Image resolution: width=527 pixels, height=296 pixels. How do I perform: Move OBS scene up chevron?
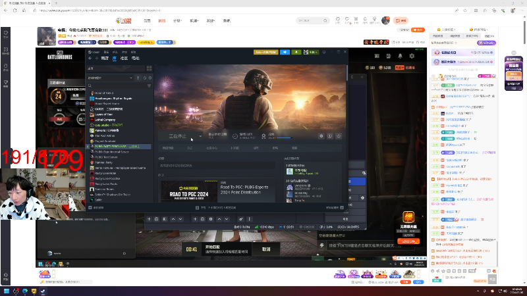pyautogui.click(x=173, y=219)
